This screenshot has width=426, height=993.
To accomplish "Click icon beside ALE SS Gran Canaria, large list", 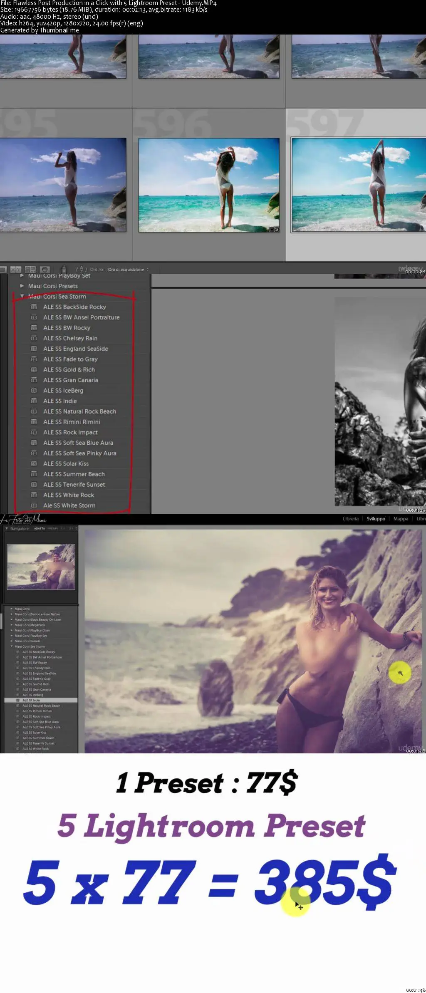I will click(x=34, y=380).
